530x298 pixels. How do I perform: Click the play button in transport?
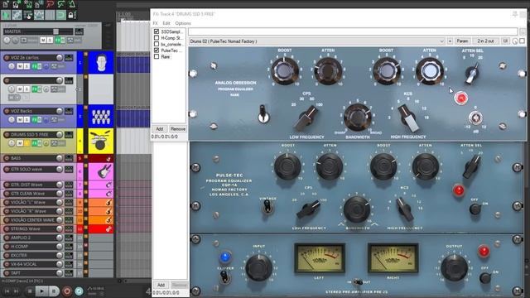tap(41, 291)
